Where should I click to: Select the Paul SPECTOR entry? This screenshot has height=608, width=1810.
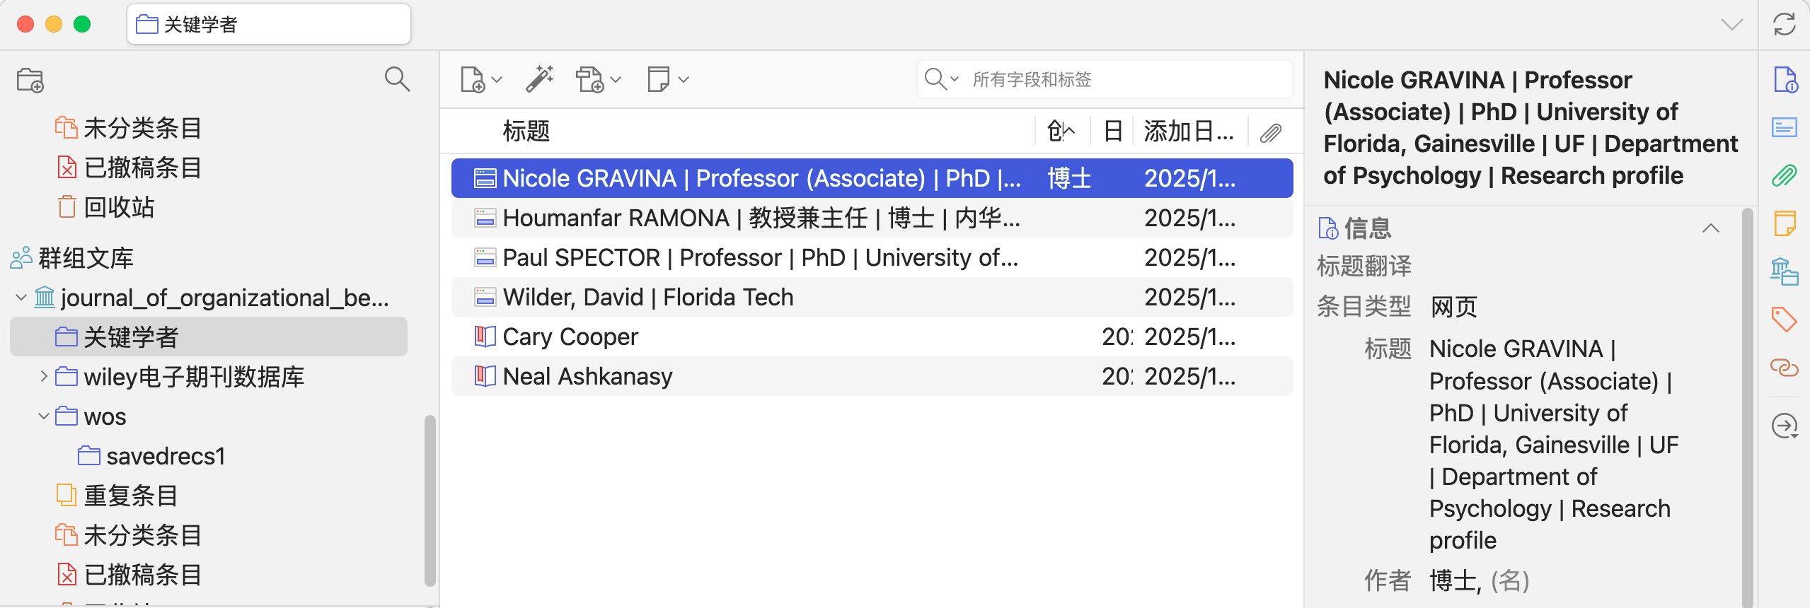coord(760,257)
